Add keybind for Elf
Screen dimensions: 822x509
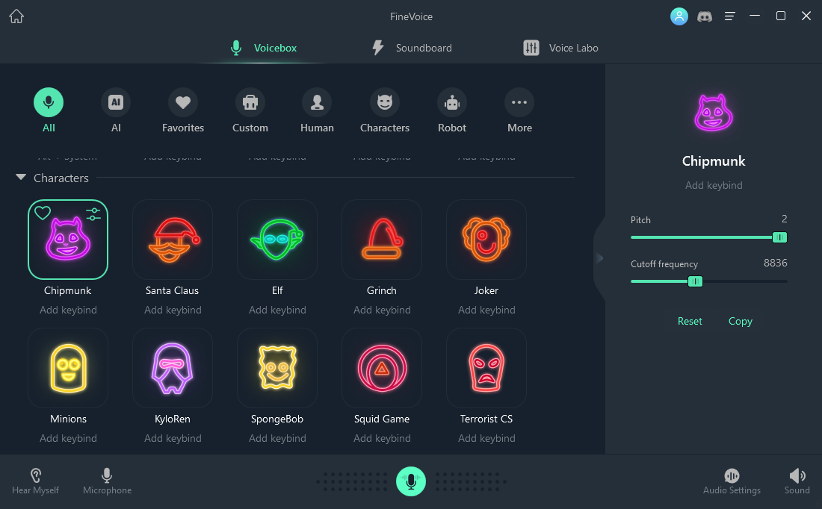tap(277, 310)
